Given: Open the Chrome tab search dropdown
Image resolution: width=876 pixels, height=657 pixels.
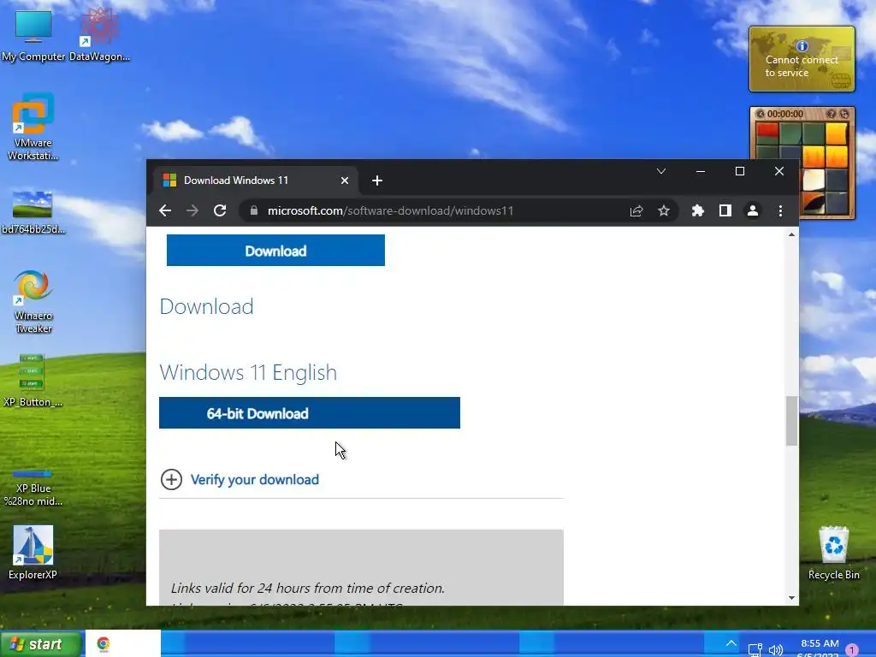Looking at the screenshot, I should [x=661, y=171].
